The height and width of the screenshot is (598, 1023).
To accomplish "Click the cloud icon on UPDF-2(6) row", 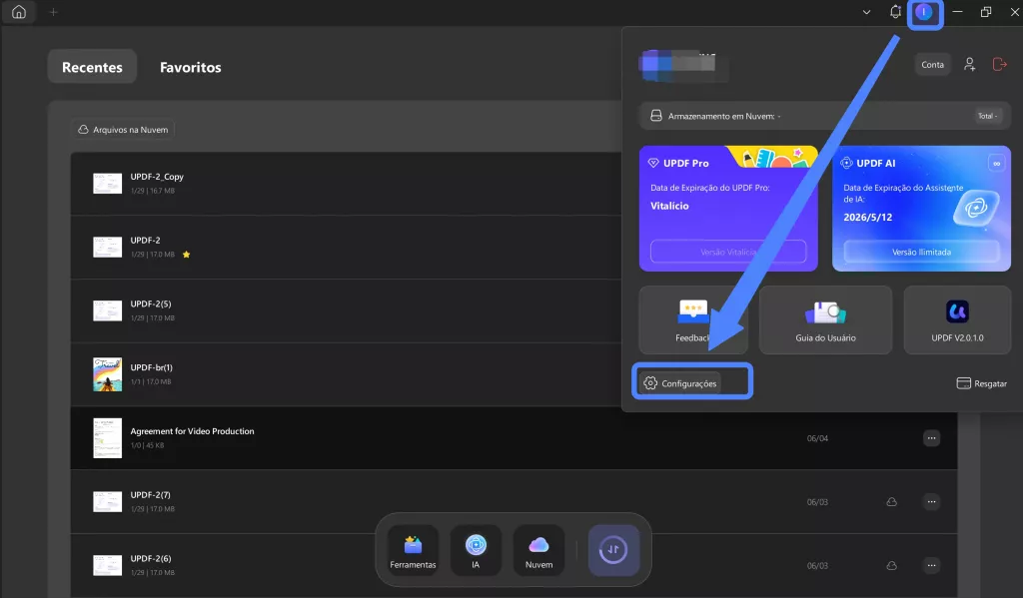I will pos(891,565).
